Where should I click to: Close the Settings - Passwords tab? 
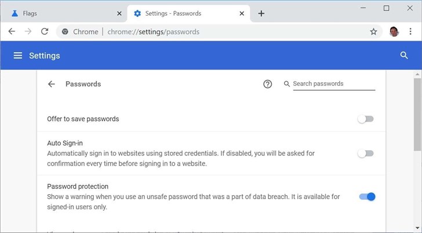(241, 13)
